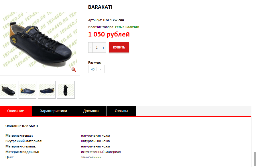Click the magnifier zoom icon on product image
This screenshot has width=256, height=168.
tap(74, 70)
